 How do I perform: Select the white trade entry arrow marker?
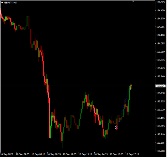coord(116,128)
